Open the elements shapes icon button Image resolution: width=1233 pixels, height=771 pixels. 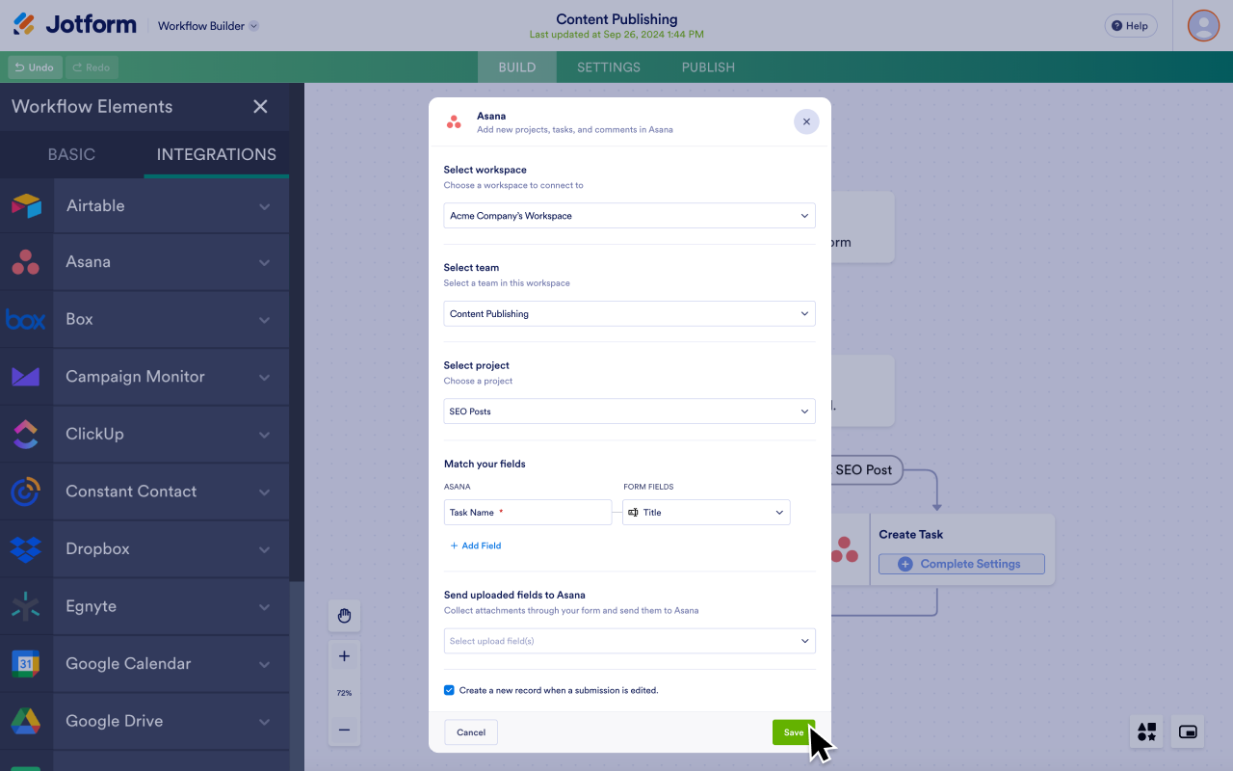click(1146, 732)
